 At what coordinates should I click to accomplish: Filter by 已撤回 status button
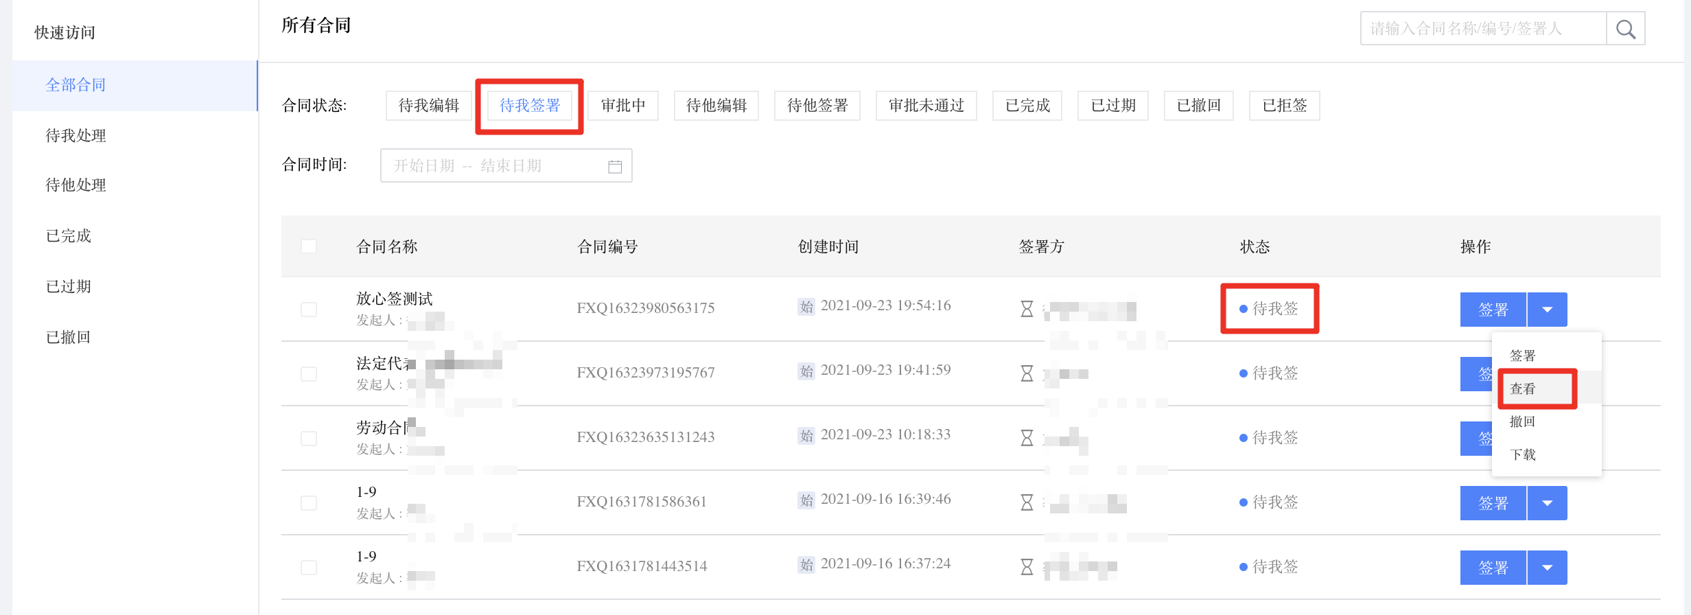click(x=1199, y=106)
